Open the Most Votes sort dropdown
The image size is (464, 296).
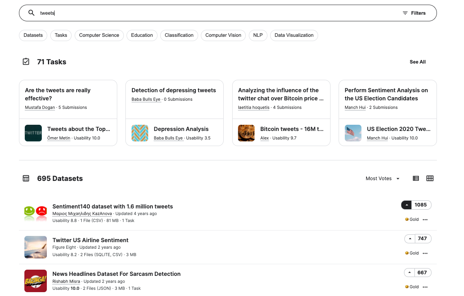coord(383,178)
